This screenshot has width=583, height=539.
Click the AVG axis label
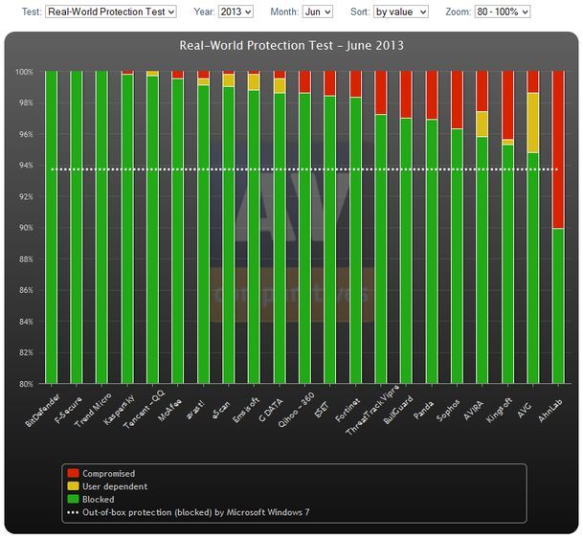524,410
